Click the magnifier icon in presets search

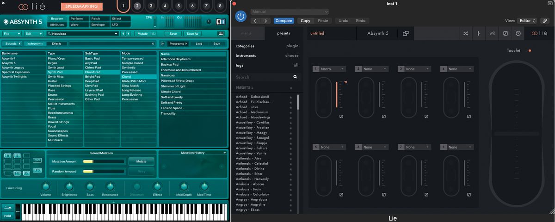[x=295, y=77]
